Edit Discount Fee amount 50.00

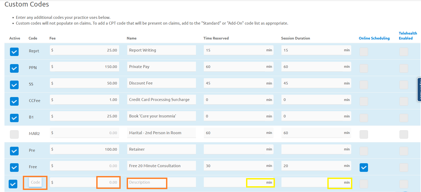(x=84, y=83)
